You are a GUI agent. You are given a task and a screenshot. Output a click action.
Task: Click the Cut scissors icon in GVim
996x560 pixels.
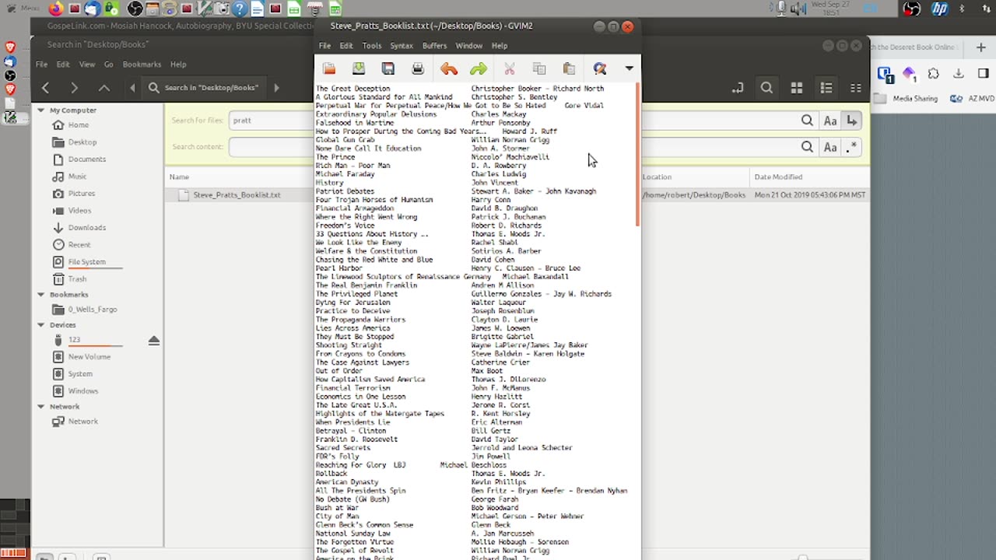pos(510,69)
